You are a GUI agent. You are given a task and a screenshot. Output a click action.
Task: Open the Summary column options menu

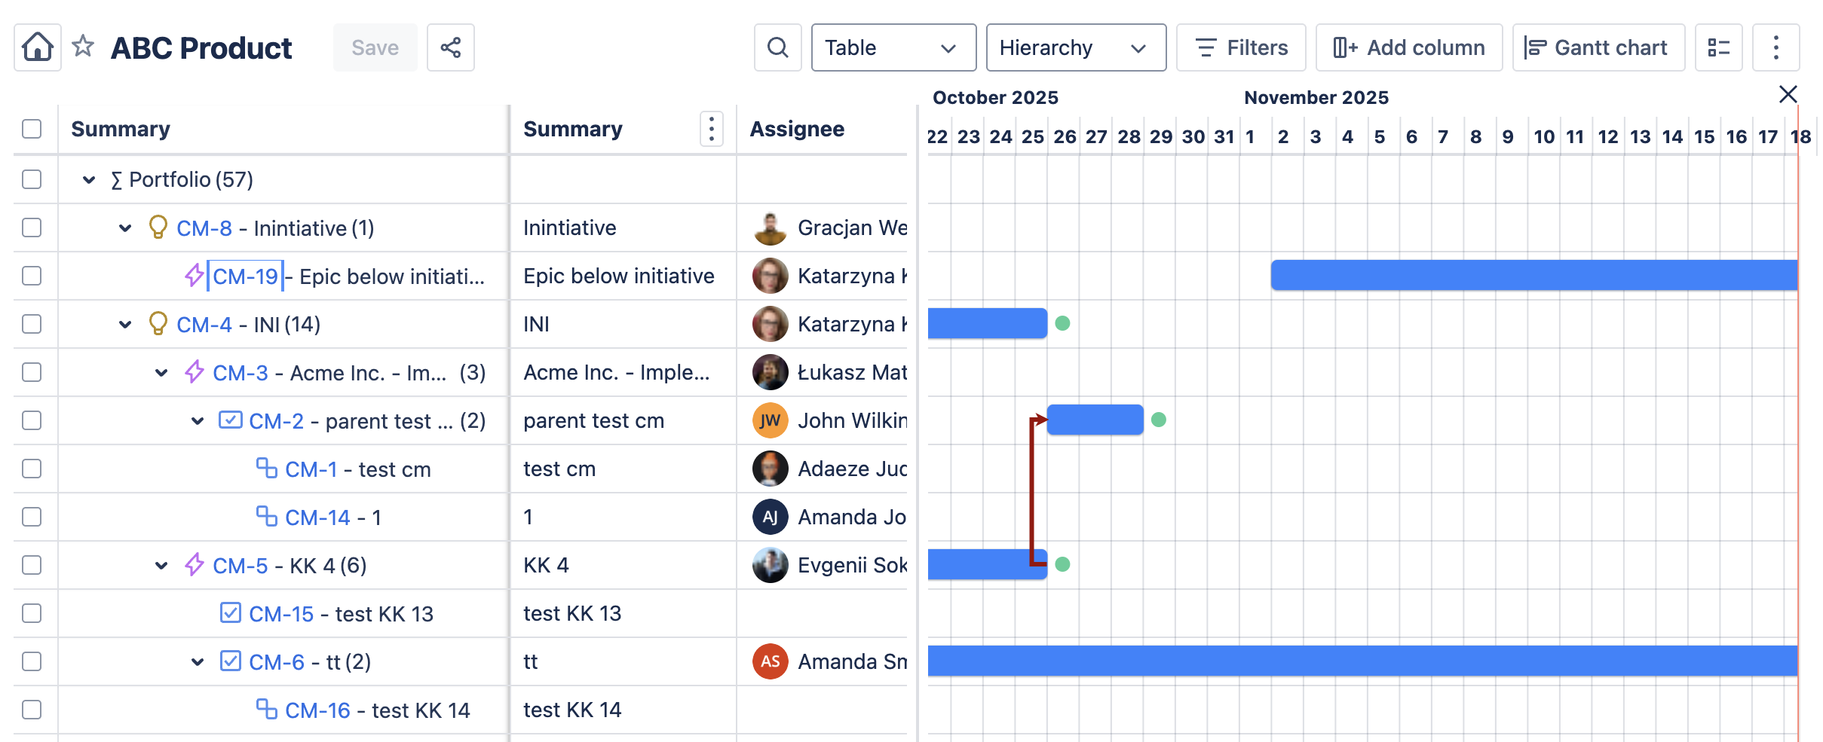click(711, 129)
